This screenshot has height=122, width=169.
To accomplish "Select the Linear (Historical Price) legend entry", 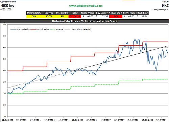I will pos(78,29).
